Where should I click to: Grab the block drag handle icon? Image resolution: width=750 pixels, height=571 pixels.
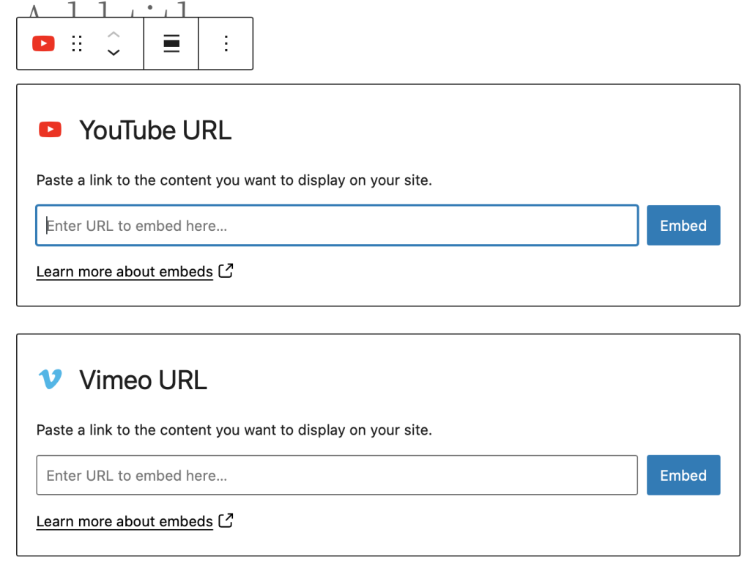[x=77, y=43]
